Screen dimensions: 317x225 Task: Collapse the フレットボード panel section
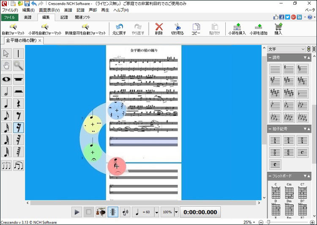tap(270, 176)
